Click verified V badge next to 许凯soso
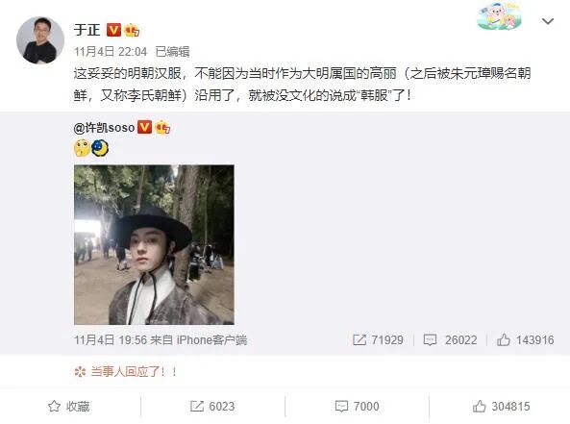The image size is (570, 424). click(x=144, y=127)
